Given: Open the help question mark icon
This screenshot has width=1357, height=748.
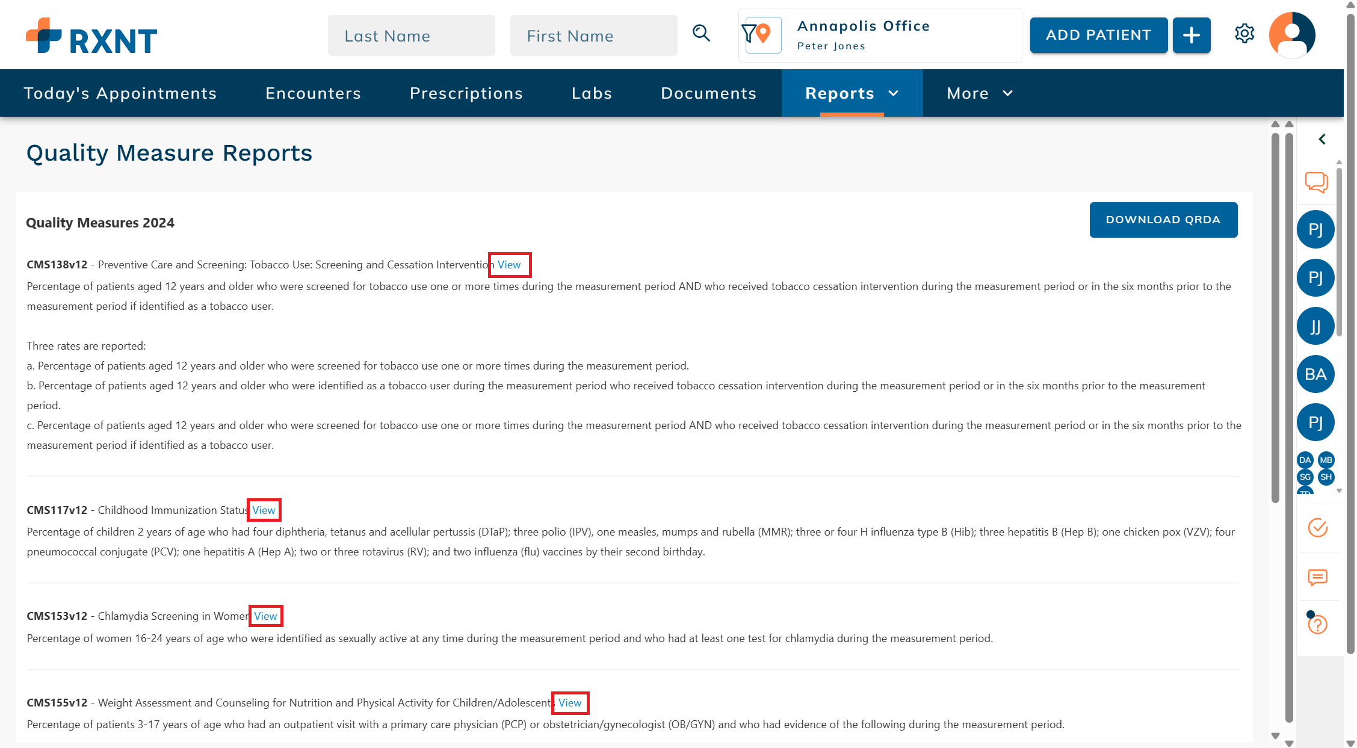Looking at the screenshot, I should pos(1317,625).
